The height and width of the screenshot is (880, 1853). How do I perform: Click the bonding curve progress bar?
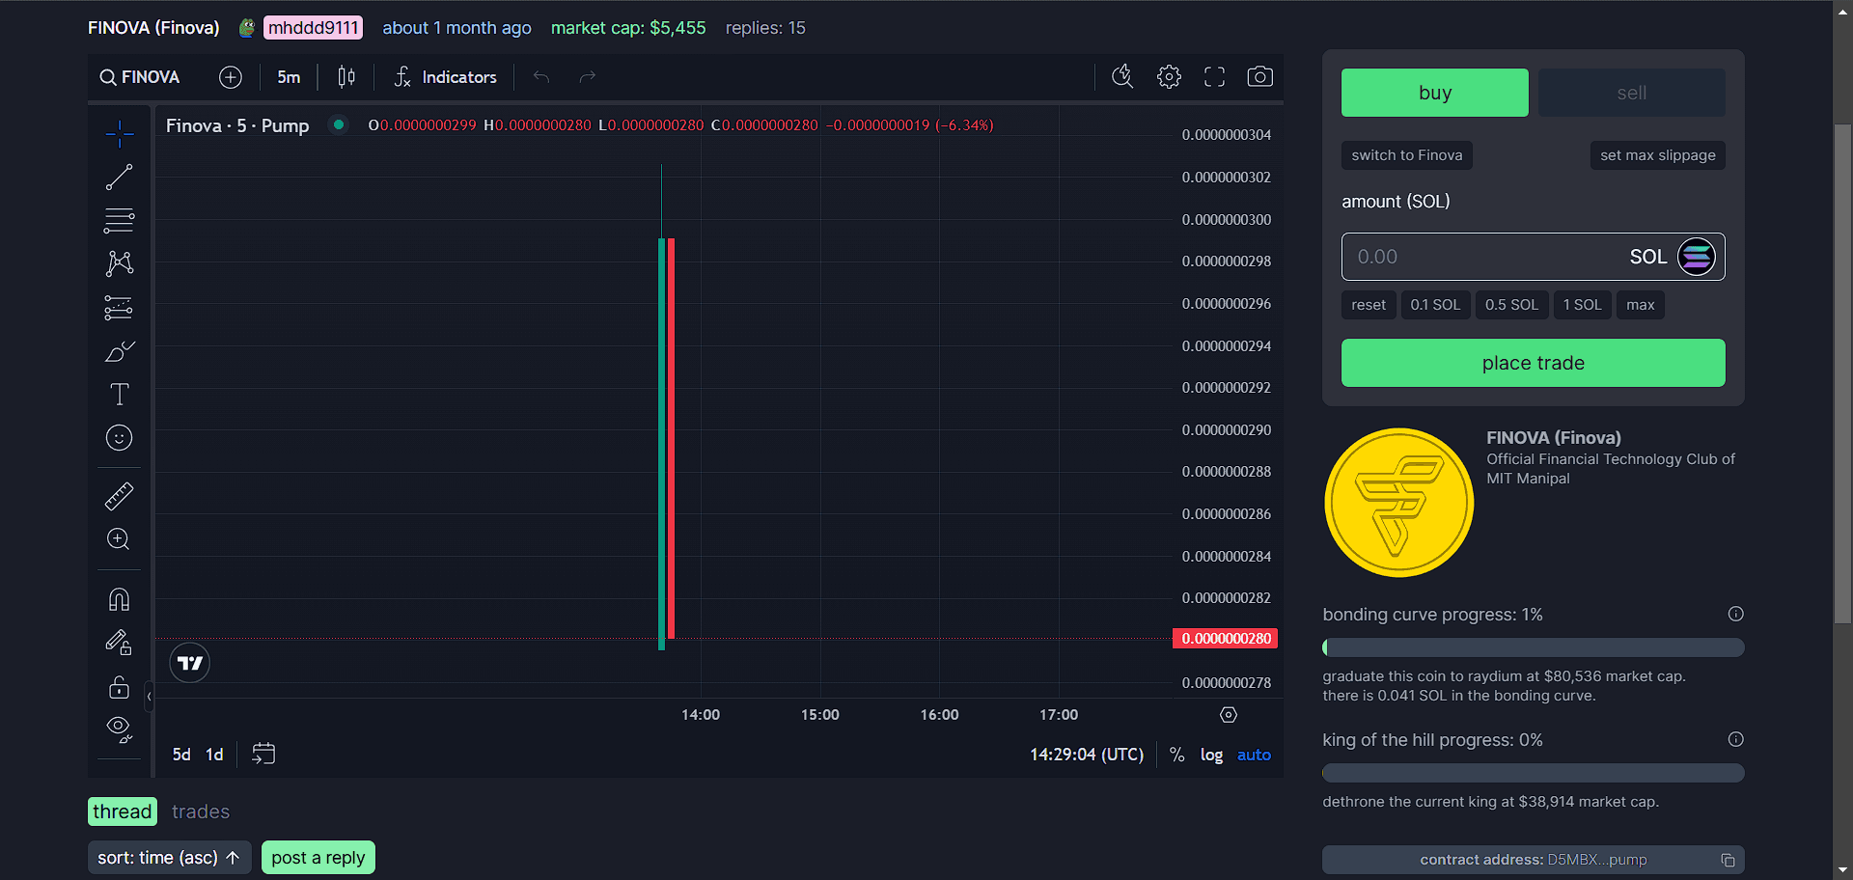coord(1534,647)
